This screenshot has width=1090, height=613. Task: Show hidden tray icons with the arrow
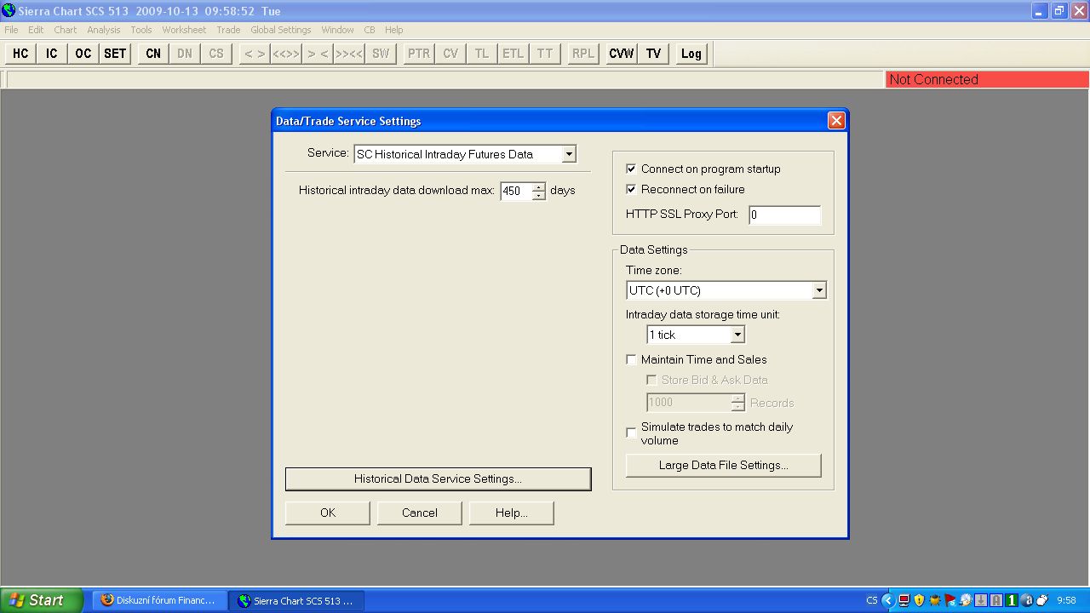coord(887,600)
